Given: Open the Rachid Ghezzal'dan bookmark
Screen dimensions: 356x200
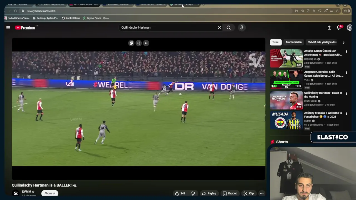Looking at the screenshot, I should coord(17,18).
